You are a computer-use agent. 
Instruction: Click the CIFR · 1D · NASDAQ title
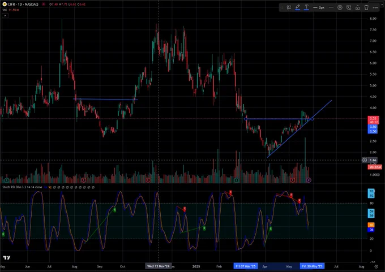click(23, 4)
